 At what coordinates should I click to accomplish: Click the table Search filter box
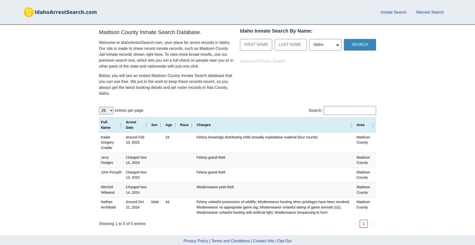pos(350,111)
